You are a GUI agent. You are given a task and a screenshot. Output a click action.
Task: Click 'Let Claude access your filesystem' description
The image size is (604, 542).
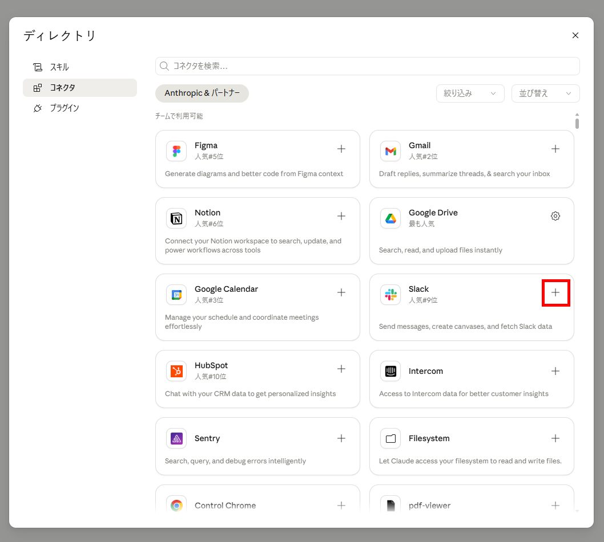[x=470, y=461]
